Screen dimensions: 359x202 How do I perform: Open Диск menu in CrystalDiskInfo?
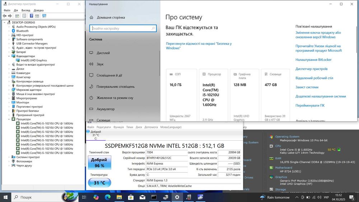click(x=139, y=127)
